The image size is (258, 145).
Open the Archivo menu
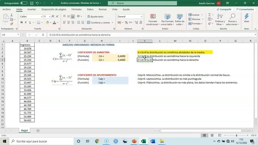coord(7,9)
